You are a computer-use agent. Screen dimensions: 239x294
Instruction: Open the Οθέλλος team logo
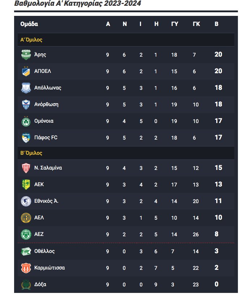click(x=26, y=251)
